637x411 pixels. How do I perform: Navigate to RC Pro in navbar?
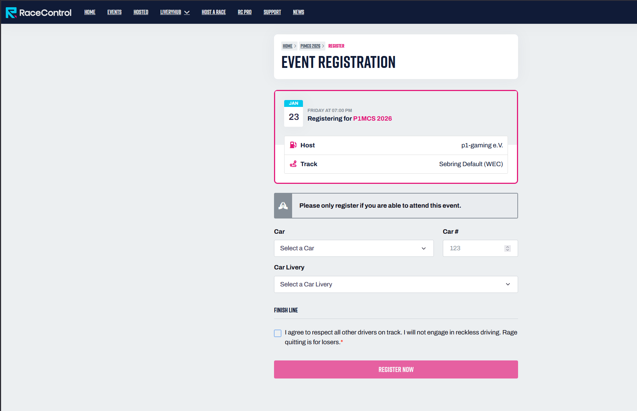(x=244, y=12)
